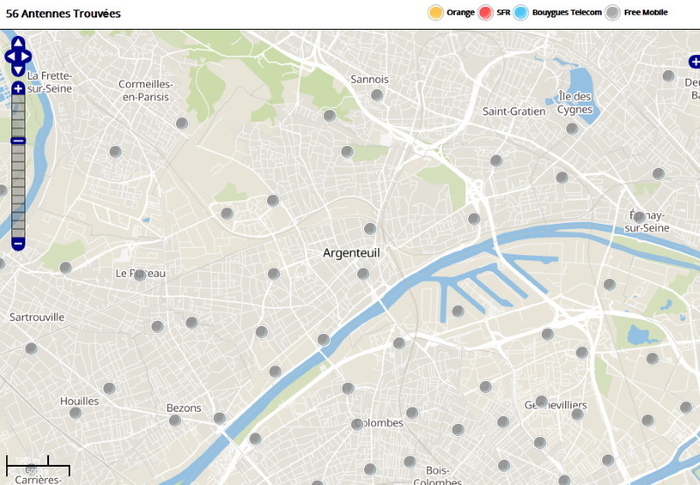Screen dimensions: 700x485
Task: Select the antenna marker below Île des Cygnes
Action: click(572, 128)
